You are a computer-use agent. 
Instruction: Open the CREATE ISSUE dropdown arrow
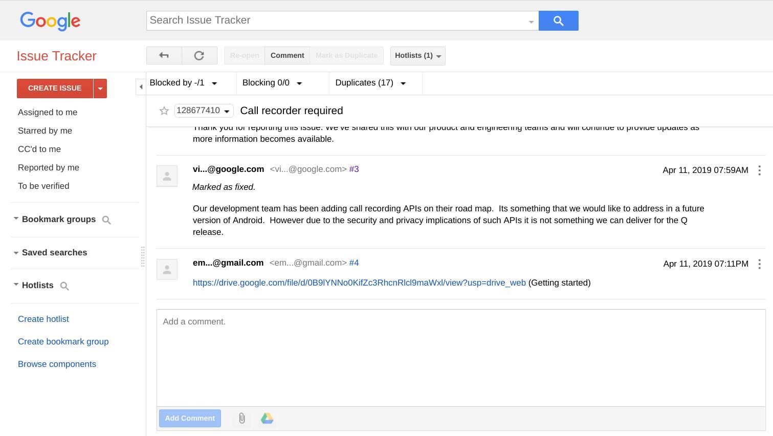pyautogui.click(x=100, y=89)
